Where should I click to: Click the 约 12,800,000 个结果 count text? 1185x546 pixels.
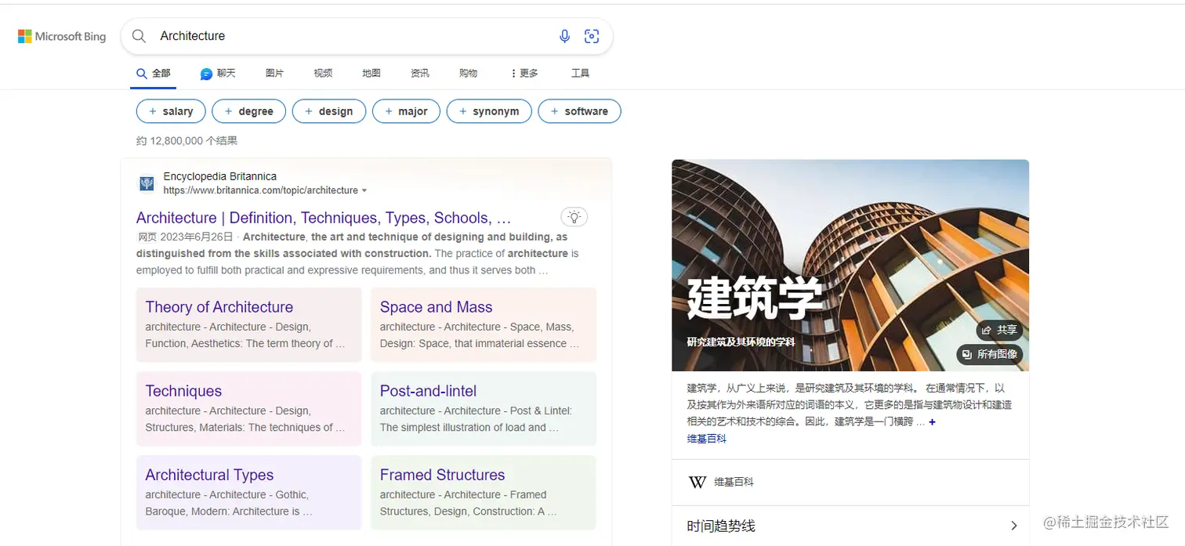pyautogui.click(x=187, y=141)
